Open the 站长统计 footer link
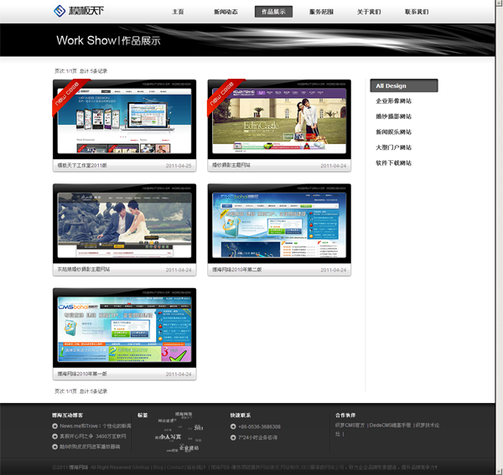The image size is (503, 475). [x=196, y=467]
